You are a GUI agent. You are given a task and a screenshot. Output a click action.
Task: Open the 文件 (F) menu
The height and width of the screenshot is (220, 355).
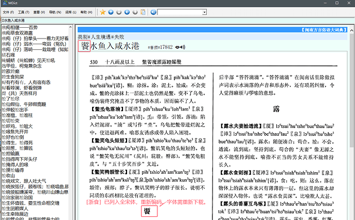8,12
